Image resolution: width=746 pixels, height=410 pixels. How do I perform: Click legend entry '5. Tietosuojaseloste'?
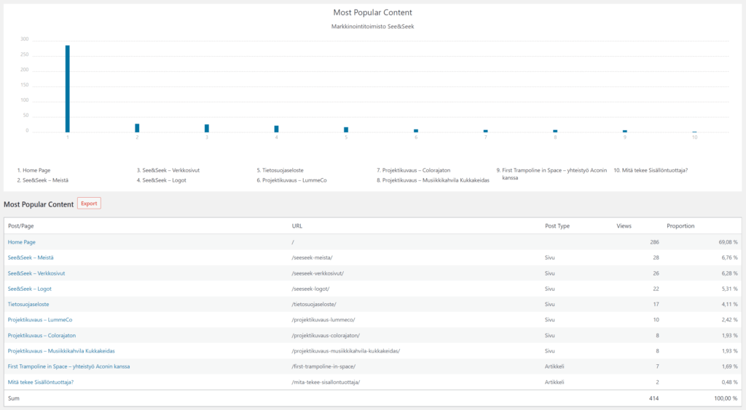coord(280,170)
